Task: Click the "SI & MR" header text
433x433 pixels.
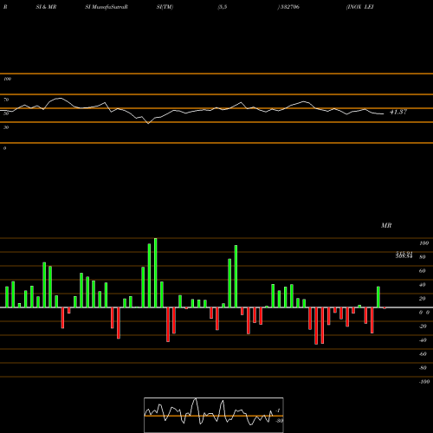Action: click(x=46, y=7)
